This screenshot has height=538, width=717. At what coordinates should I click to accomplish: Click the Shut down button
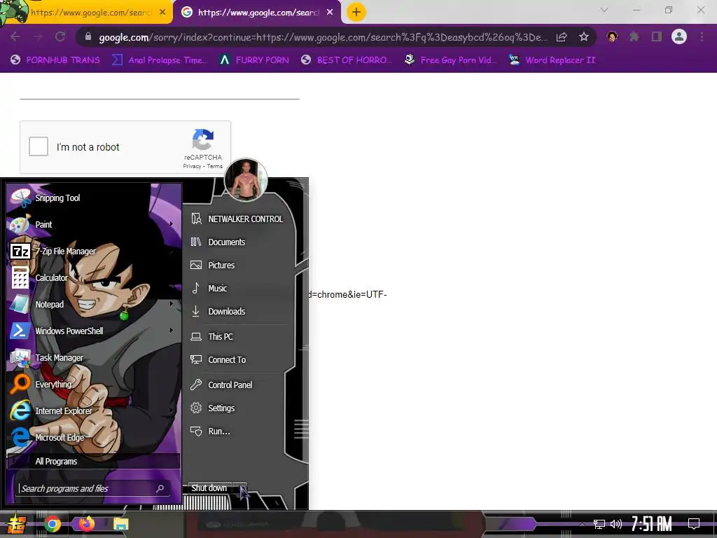(209, 488)
